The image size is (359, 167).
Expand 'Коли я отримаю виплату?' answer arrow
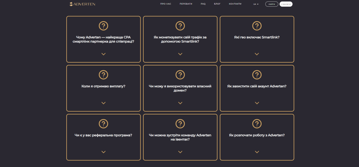tap(103, 103)
